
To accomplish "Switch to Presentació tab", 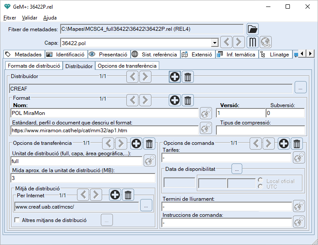I will (x=109, y=54).
